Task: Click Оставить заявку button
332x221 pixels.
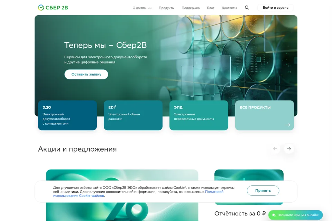Action: 86,74
